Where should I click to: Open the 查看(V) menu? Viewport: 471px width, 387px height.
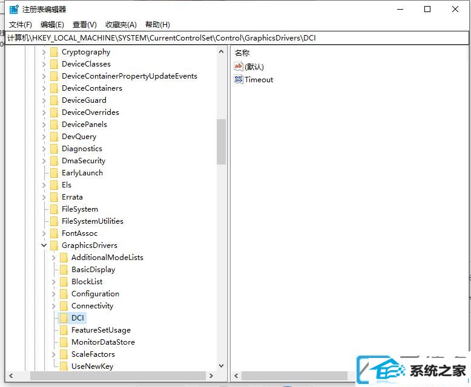click(x=84, y=25)
